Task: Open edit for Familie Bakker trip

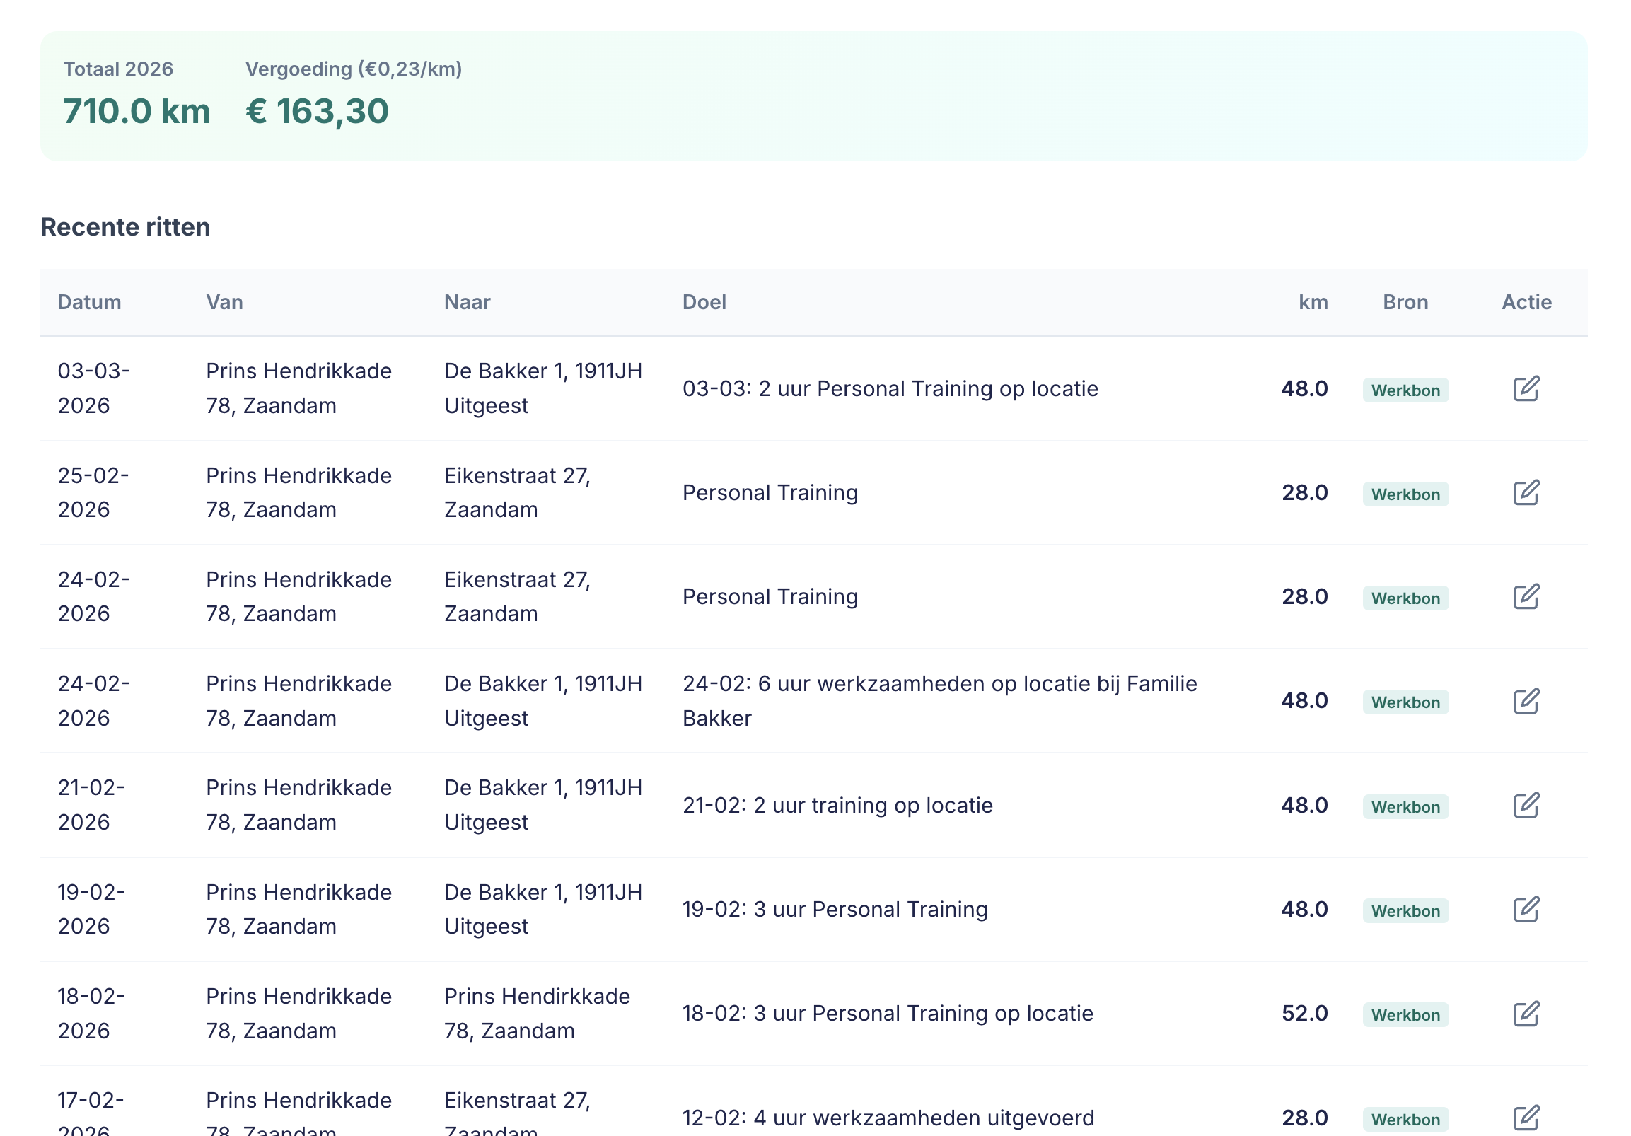Action: coord(1526,701)
